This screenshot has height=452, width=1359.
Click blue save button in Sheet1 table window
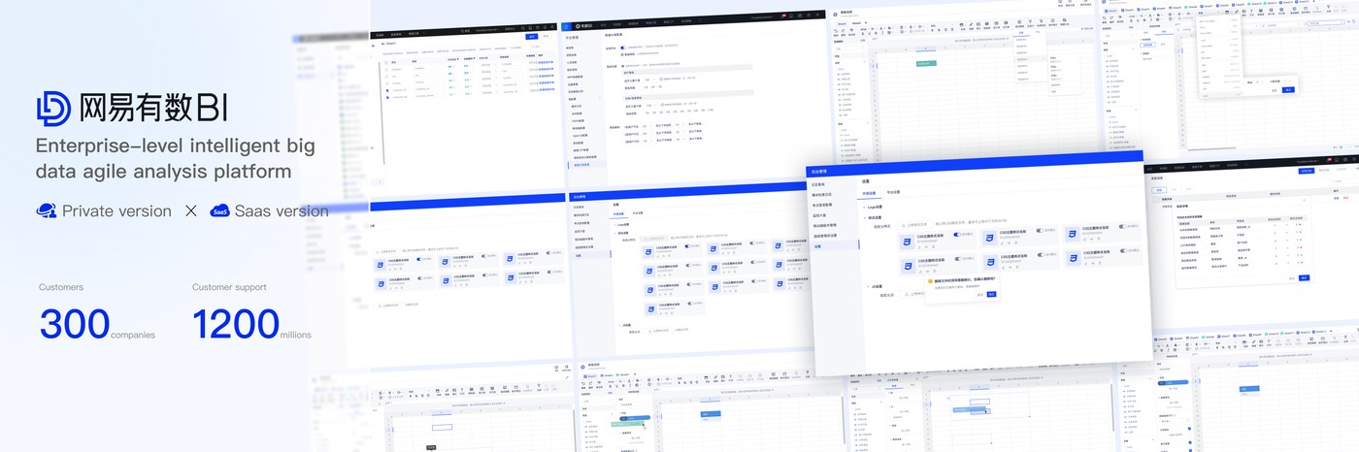(x=532, y=37)
